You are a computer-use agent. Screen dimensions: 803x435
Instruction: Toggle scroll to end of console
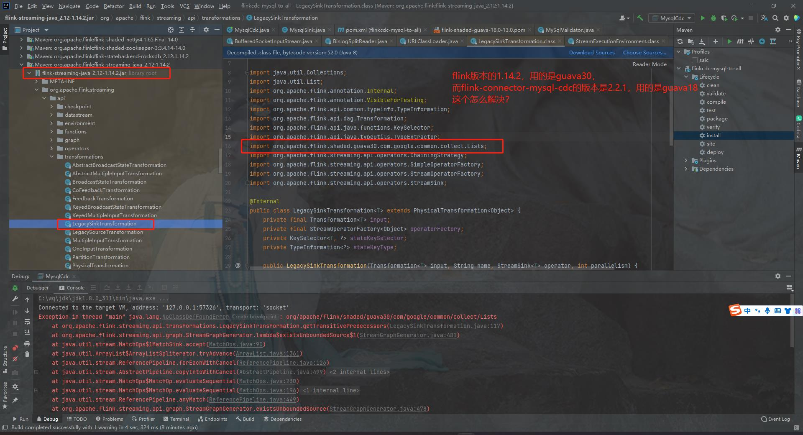click(27, 333)
